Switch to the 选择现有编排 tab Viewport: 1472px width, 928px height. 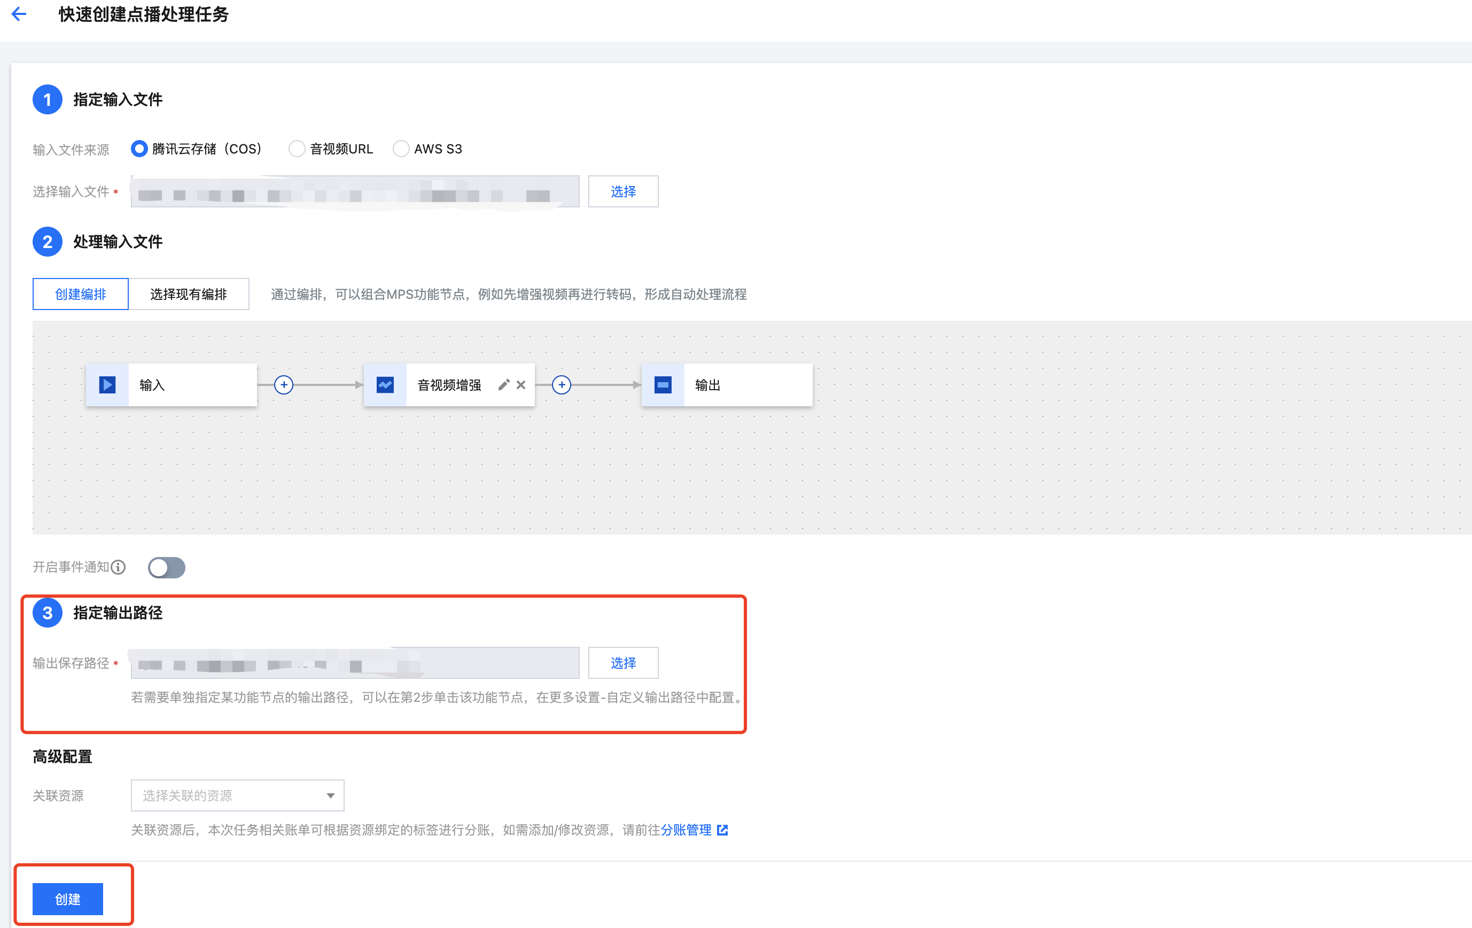point(188,294)
